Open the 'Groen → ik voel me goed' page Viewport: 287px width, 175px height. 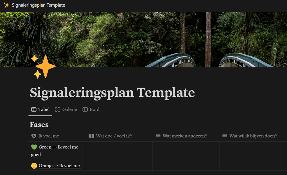coord(55,151)
